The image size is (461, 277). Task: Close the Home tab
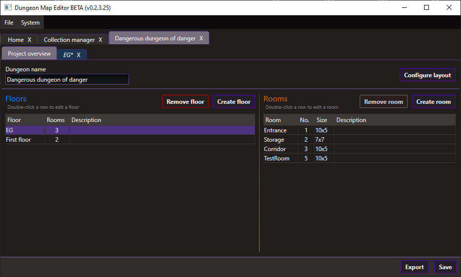tap(30, 40)
